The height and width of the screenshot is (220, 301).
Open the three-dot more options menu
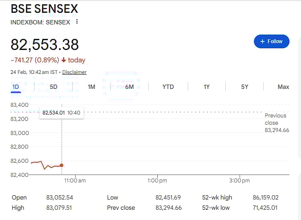point(77,22)
